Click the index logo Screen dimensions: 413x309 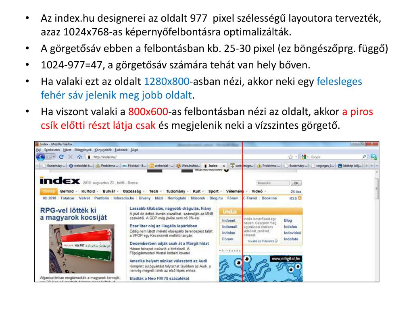coord(60,181)
